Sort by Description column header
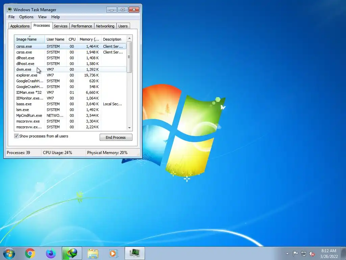The width and height of the screenshot is (346, 260). click(114, 39)
